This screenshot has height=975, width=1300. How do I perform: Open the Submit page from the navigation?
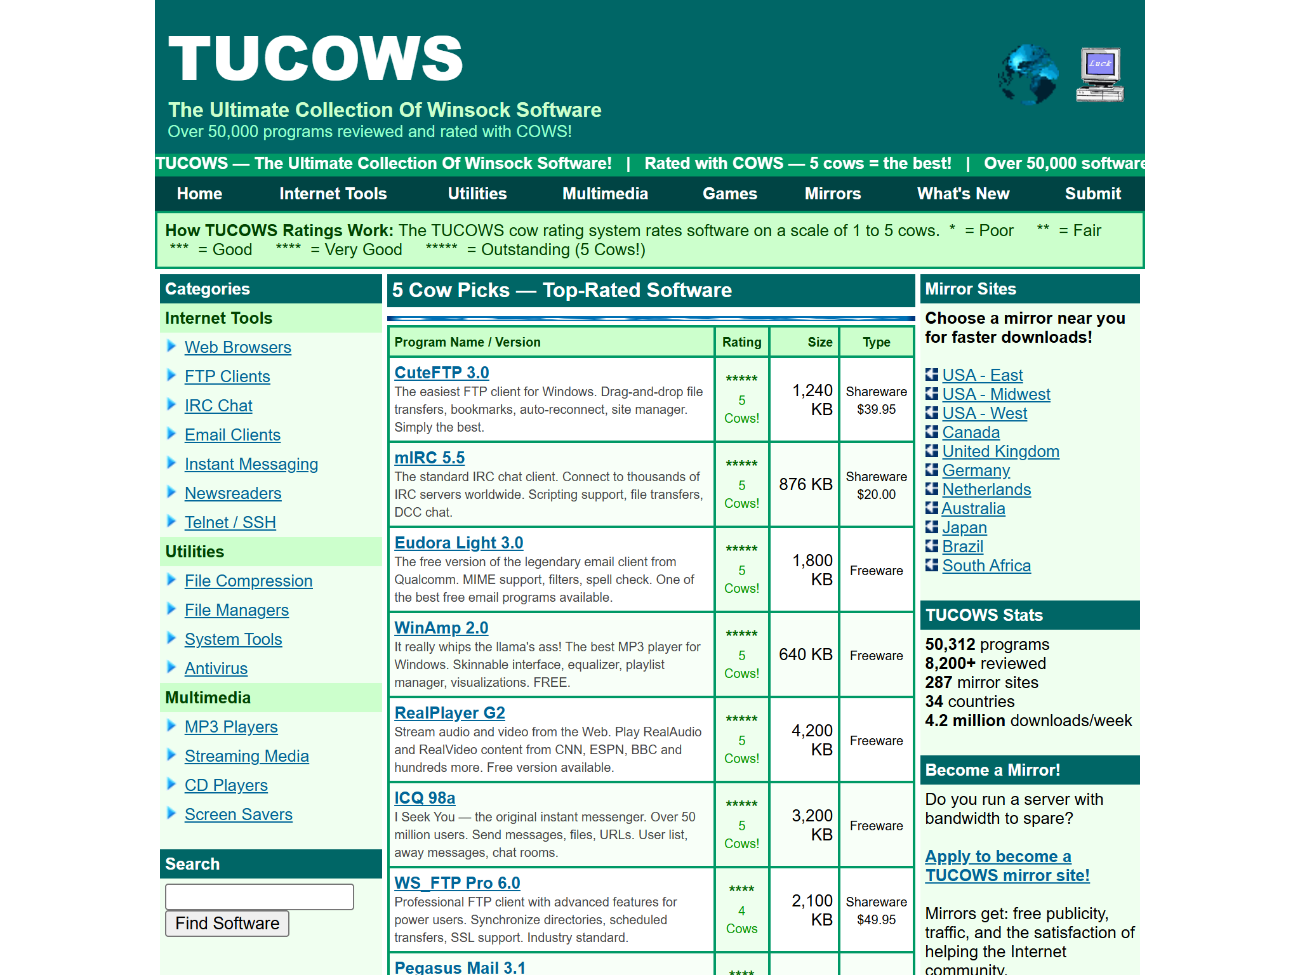pos(1093,194)
